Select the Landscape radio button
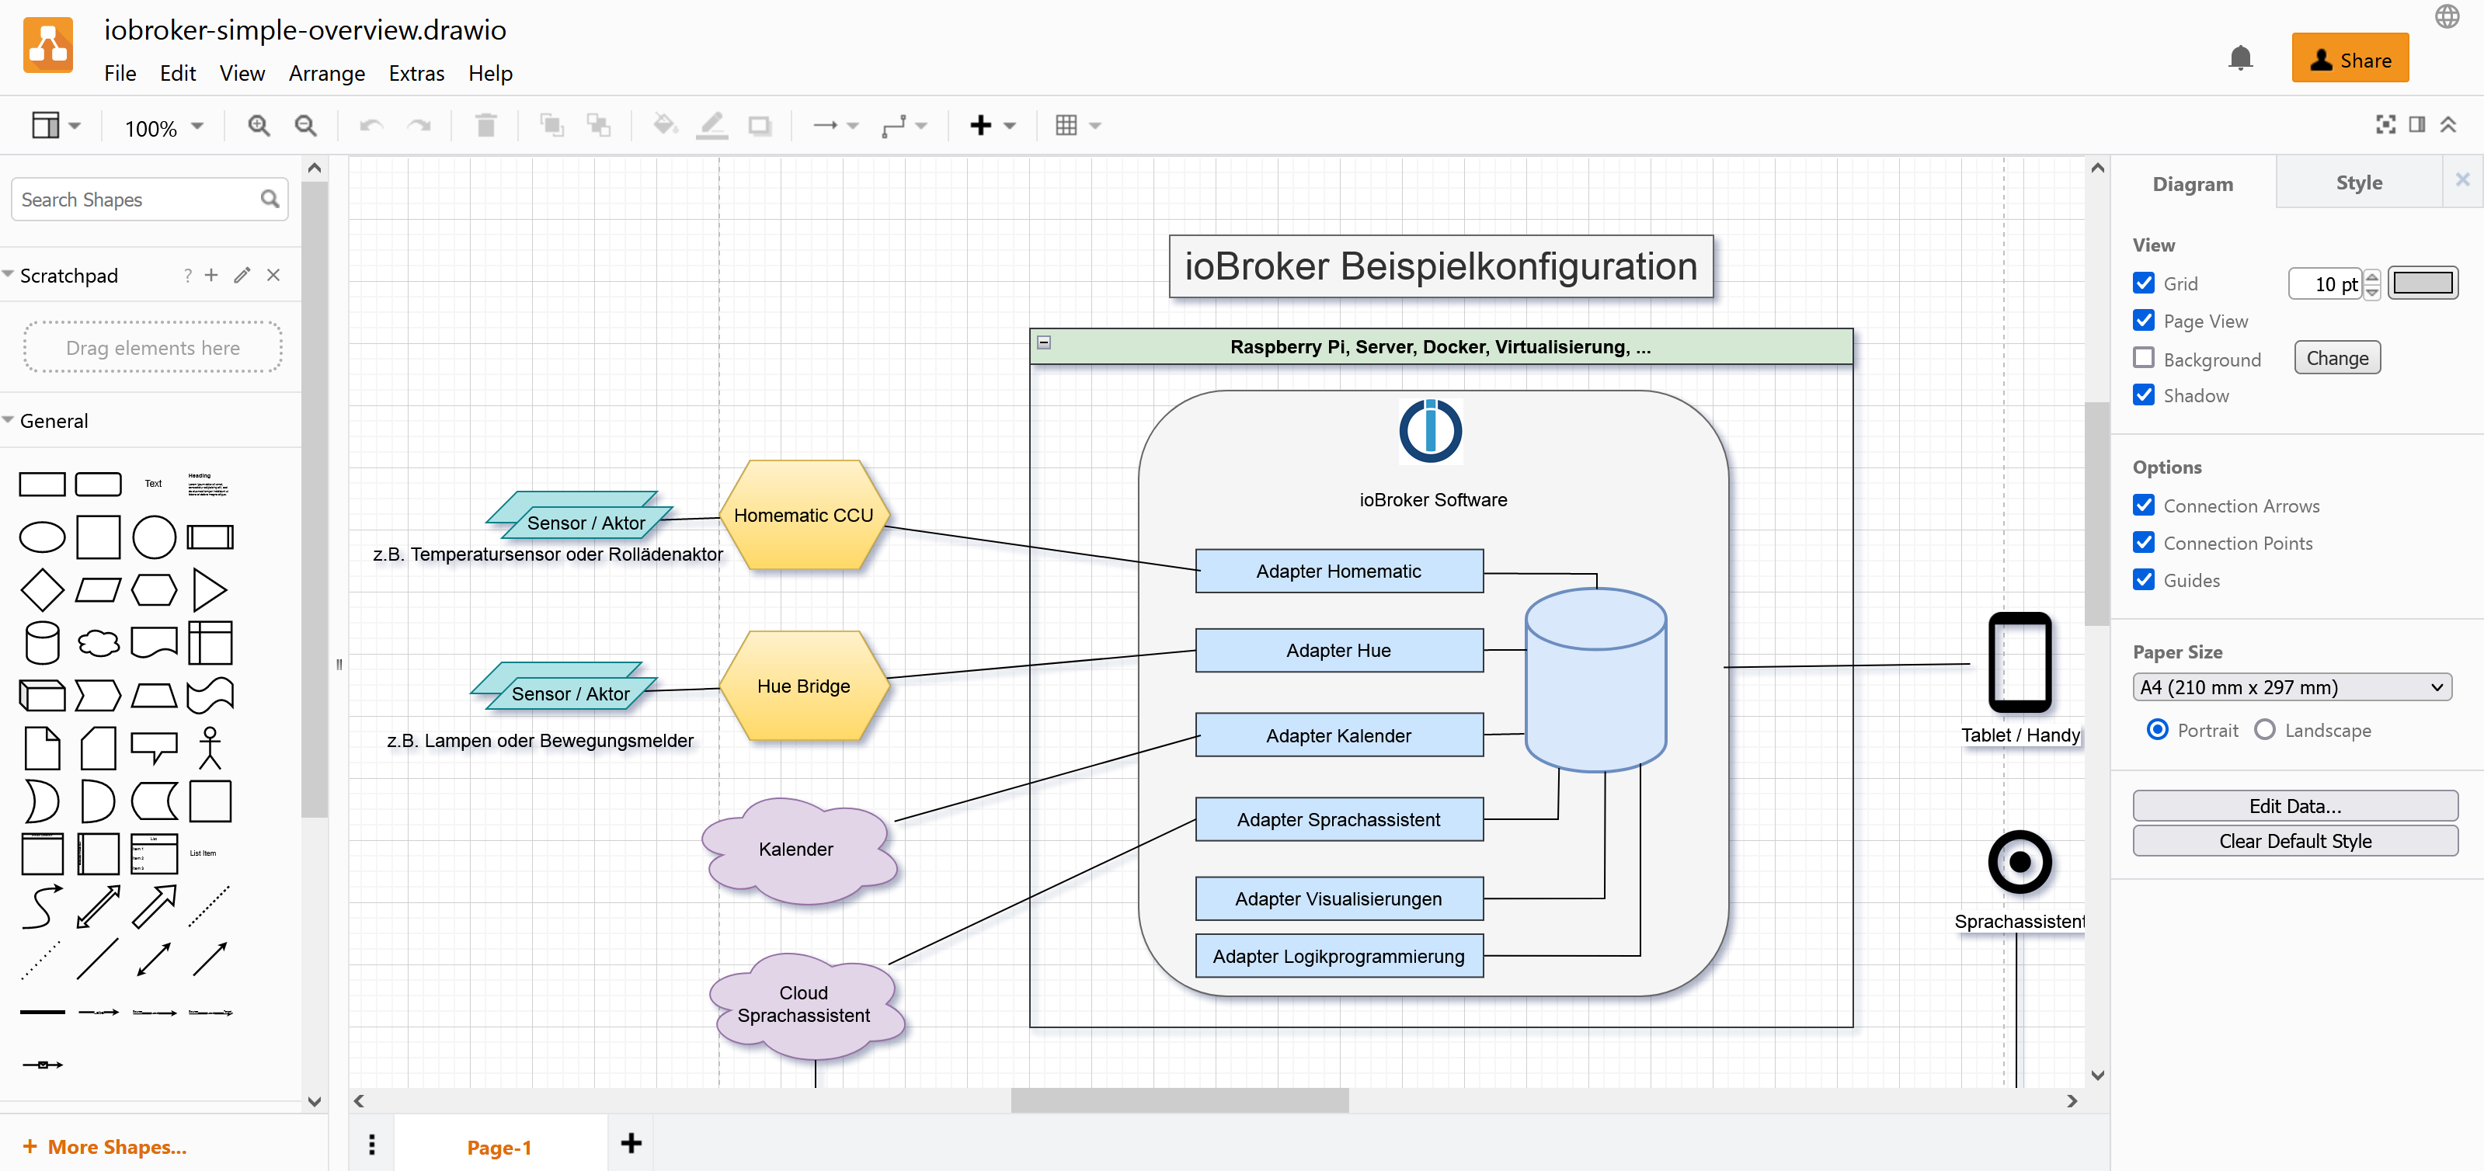 2265,730
